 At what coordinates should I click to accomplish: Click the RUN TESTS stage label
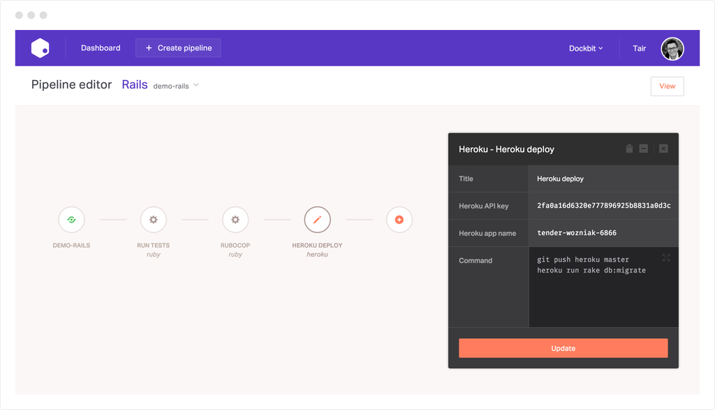[x=153, y=245]
